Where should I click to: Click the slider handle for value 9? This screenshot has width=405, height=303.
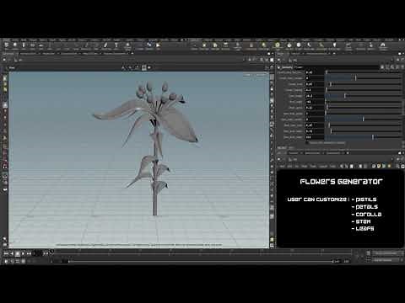[363, 120]
